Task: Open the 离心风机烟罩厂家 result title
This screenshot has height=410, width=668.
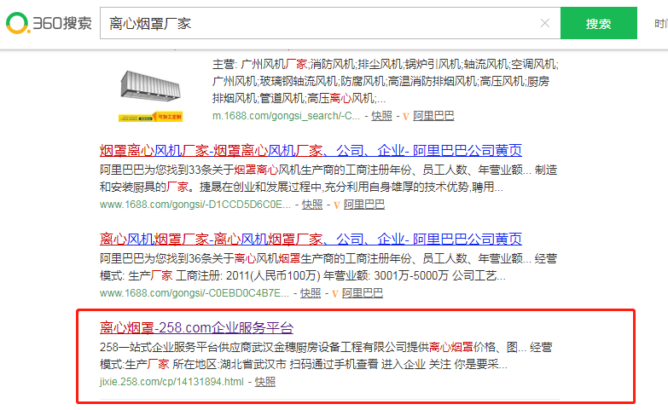Action: click(x=311, y=239)
